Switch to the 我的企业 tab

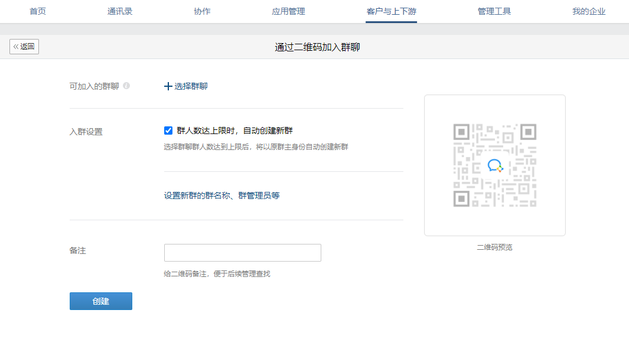point(589,11)
